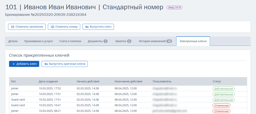Select the Электронные ключи tab
Screen dimensions: 256x114
click(x=193, y=41)
